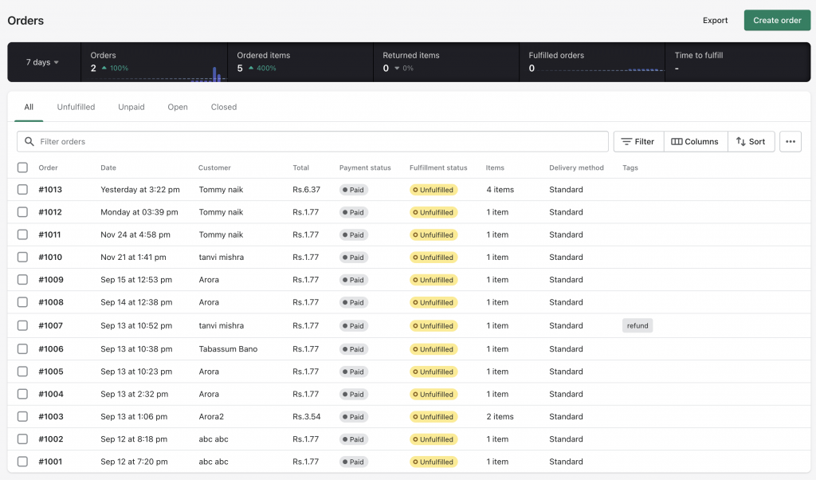Switch to the Closed tab
The width and height of the screenshot is (816, 480).
tap(224, 107)
